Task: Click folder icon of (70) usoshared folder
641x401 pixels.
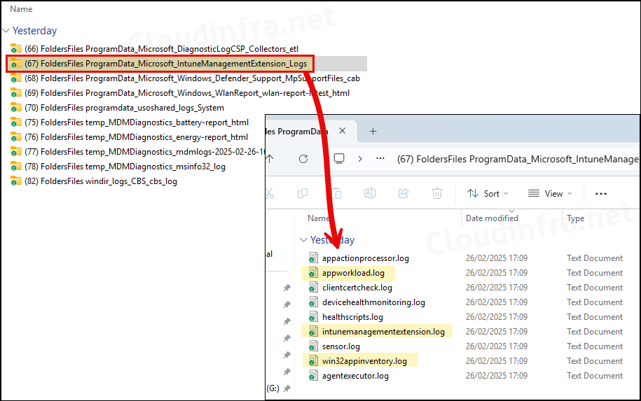Action: (x=15, y=107)
